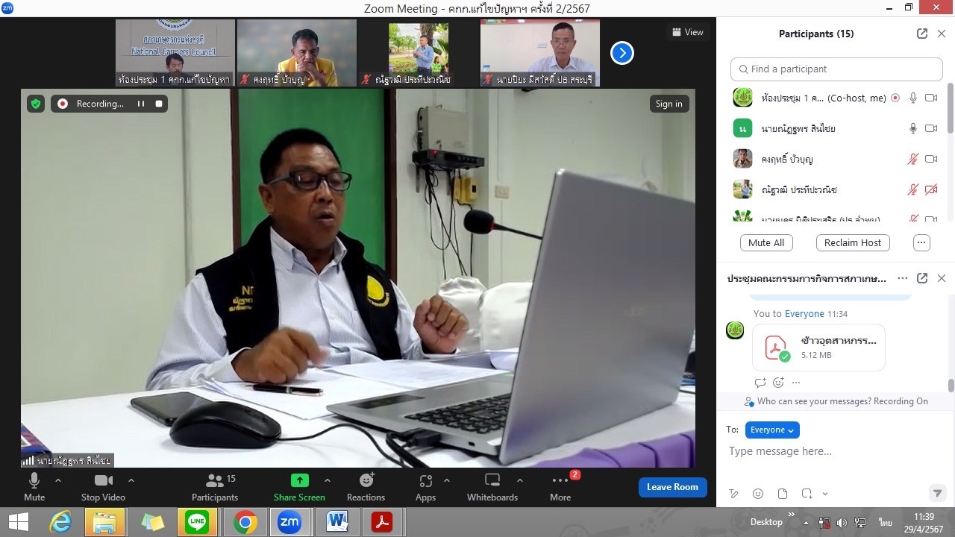Viewport: 955px width, 537px height.
Task: Attach a file in chat
Action: point(782,494)
